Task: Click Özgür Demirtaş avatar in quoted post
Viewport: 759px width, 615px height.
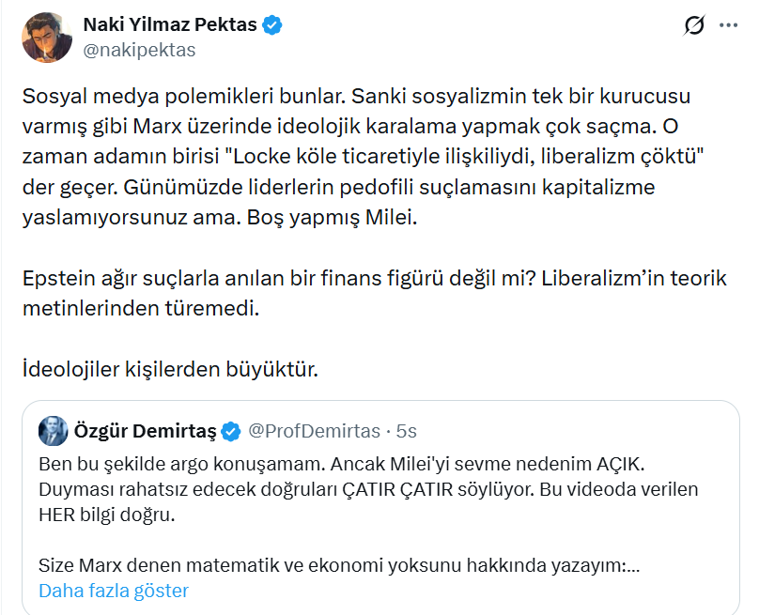Action: pos(52,431)
